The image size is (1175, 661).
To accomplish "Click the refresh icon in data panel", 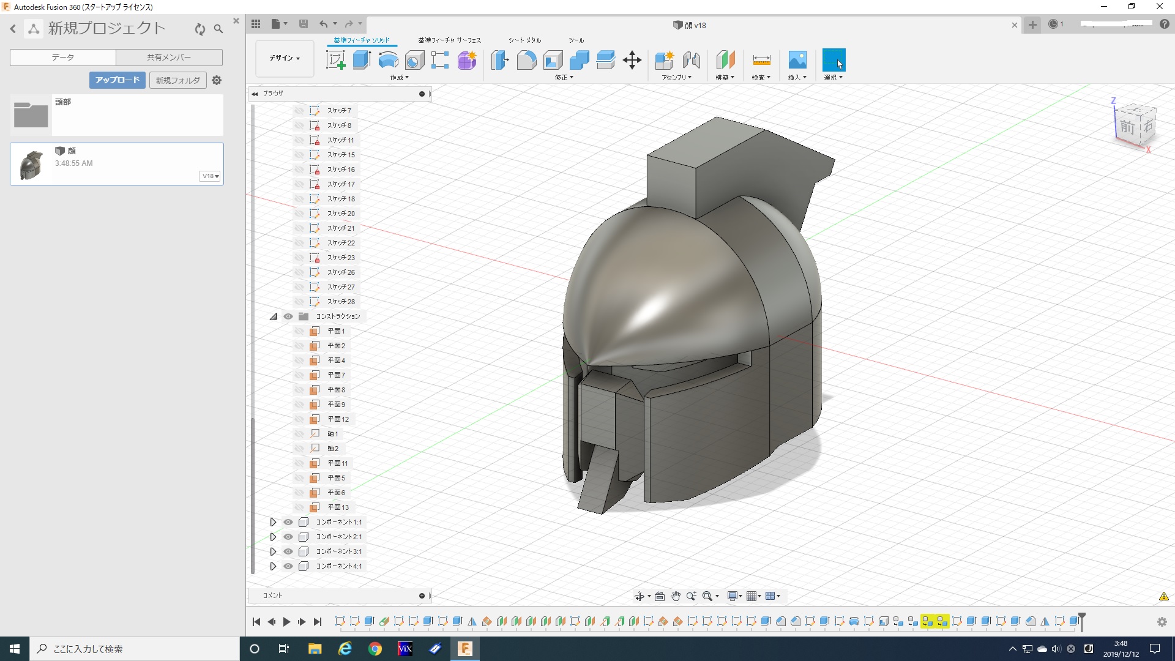I will [x=200, y=29].
